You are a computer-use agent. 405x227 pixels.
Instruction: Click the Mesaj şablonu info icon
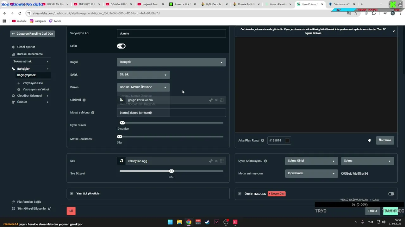pyautogui.click(x=93, y=113)
